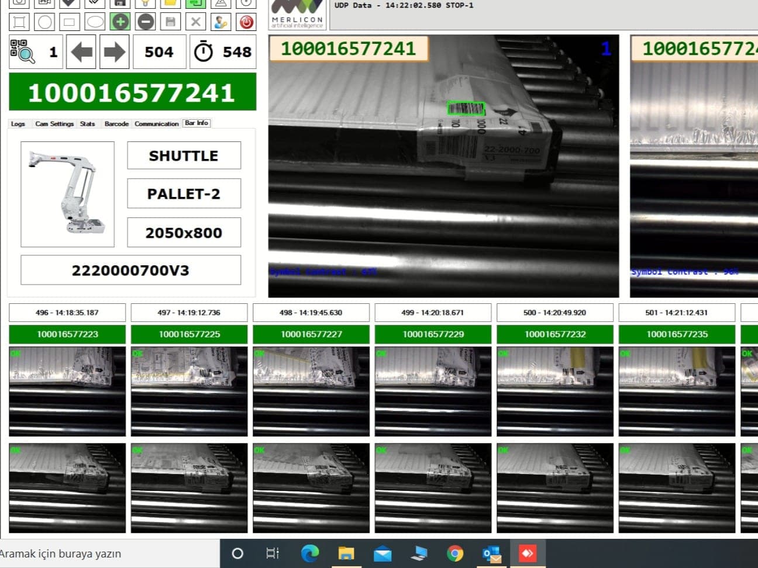758x568 pixels.
Task: Open top thumbnail under 100016577235
Action: click(677, 392)
